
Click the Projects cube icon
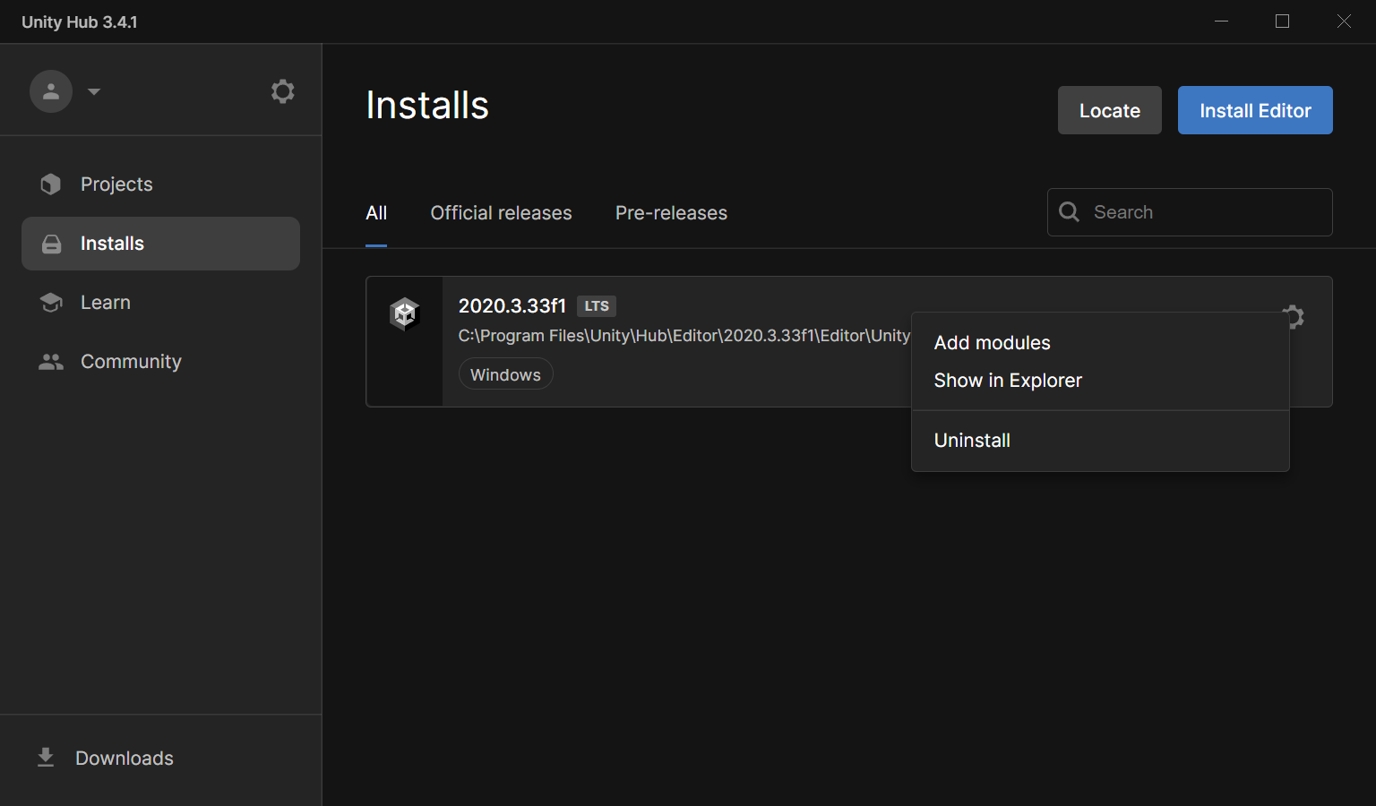[51, 184]
